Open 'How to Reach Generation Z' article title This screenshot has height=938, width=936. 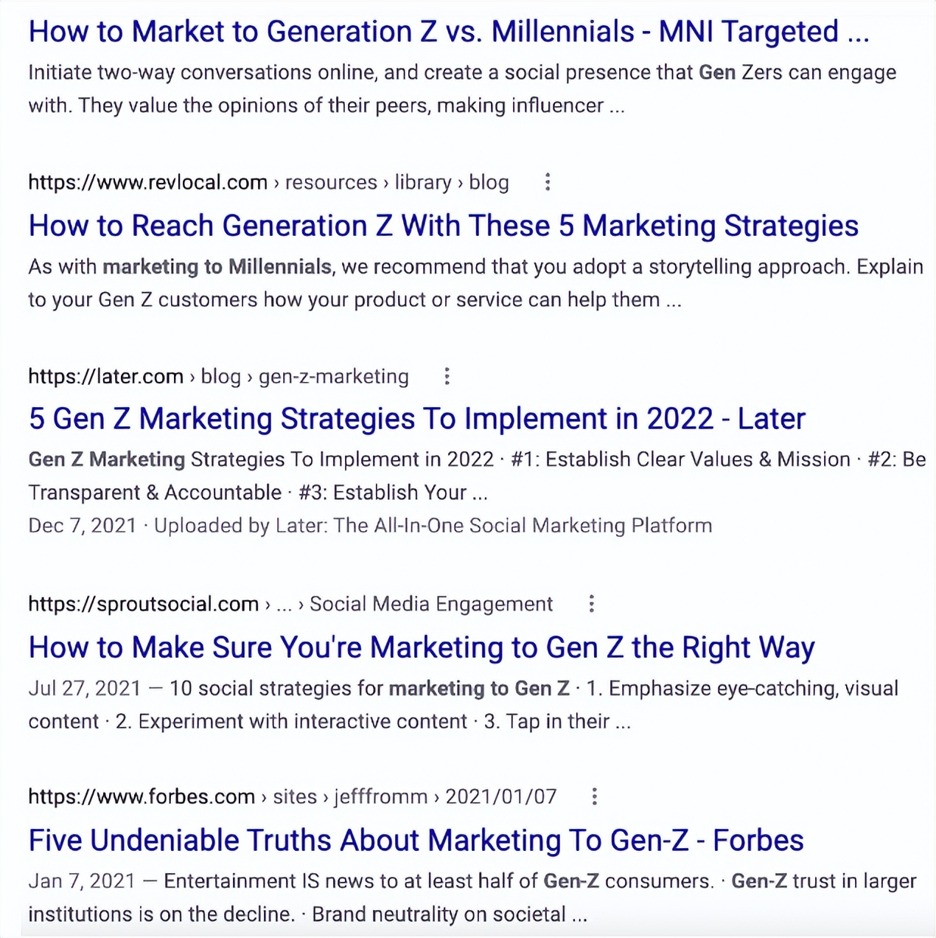pos(443,226)
